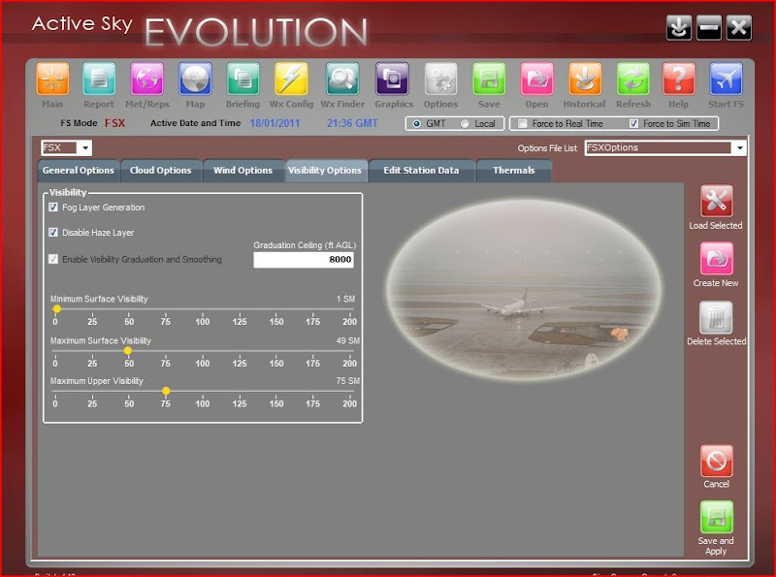Click the Historical weather icon
Viewport: 776px width, 577px height.
[584, 79]
